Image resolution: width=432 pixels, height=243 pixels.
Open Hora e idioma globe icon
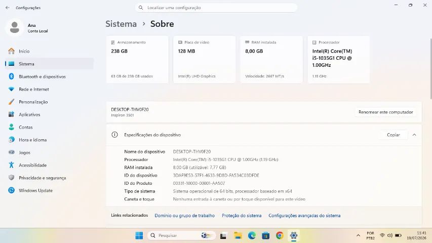(x=11, y=140)
